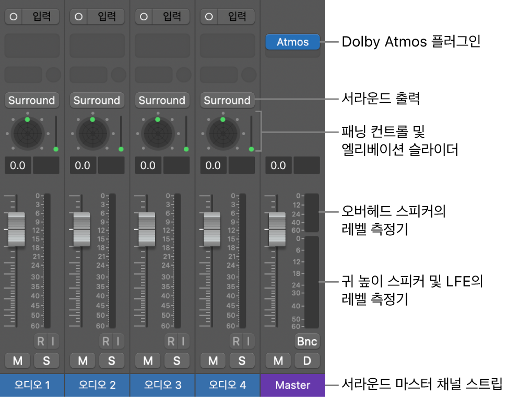Toggle input format circle on 오디오 4
This screenshot has height=397, width=507.
[209, 17]
